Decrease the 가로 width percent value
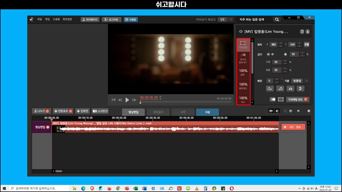The image size is (342, 192). click(285, 63)
